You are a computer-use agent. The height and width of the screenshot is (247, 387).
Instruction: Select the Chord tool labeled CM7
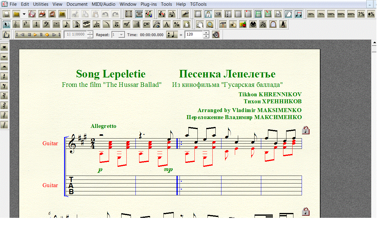click(x=146, y=25)
